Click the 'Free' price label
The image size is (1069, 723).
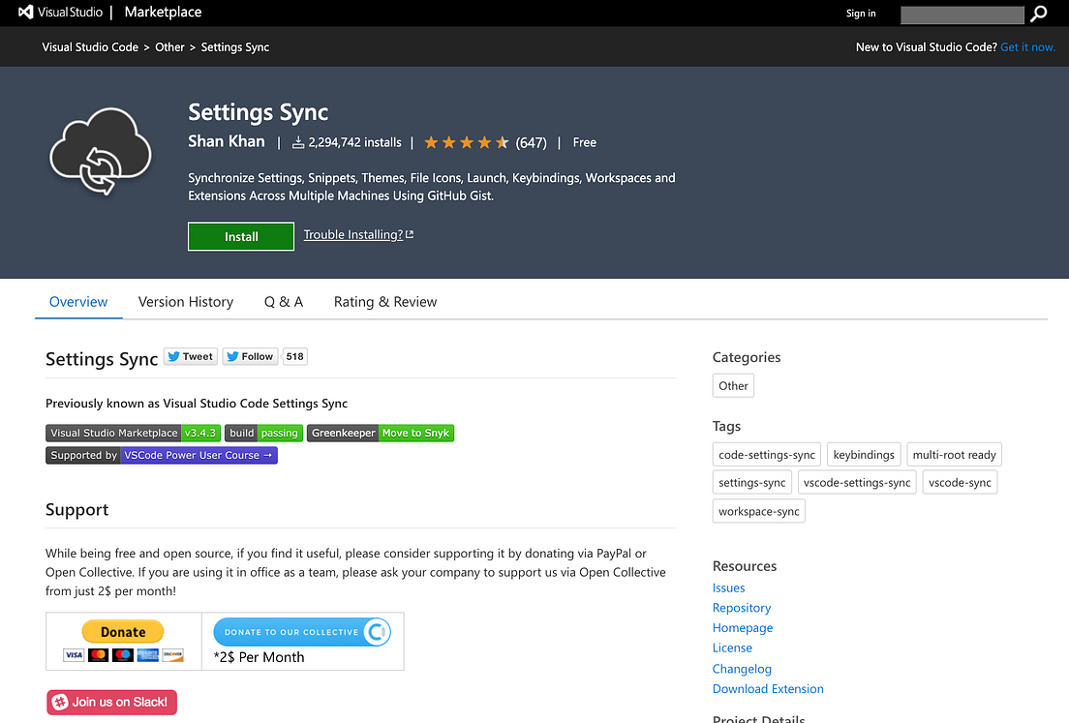pos(584,142)
